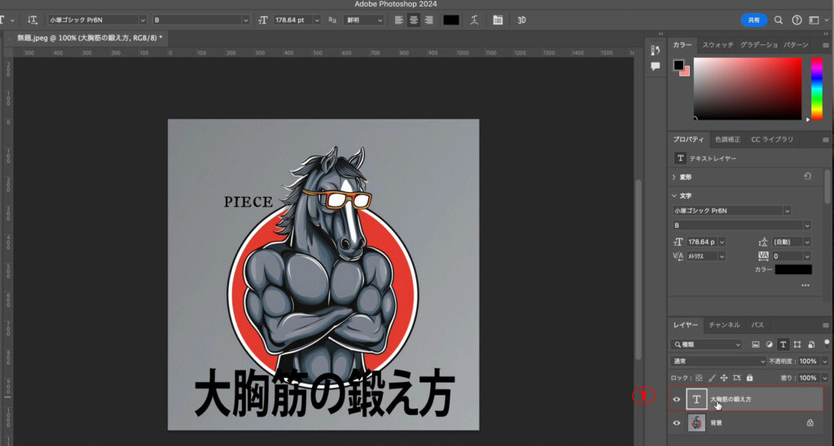Open leading (自動) dropdown

pos(807,243)
